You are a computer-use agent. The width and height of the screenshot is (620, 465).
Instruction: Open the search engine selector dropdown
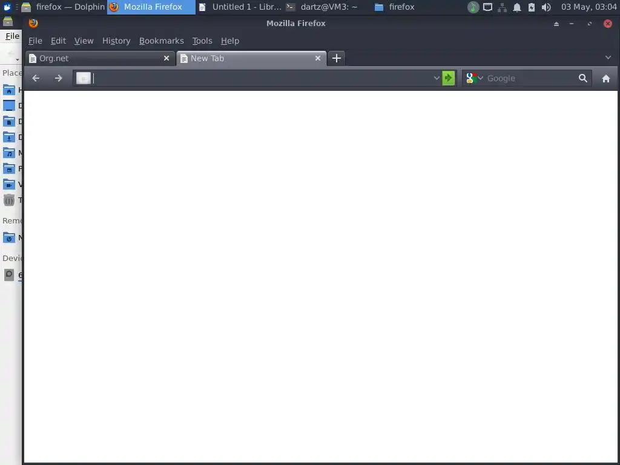(x=480, y=78)
